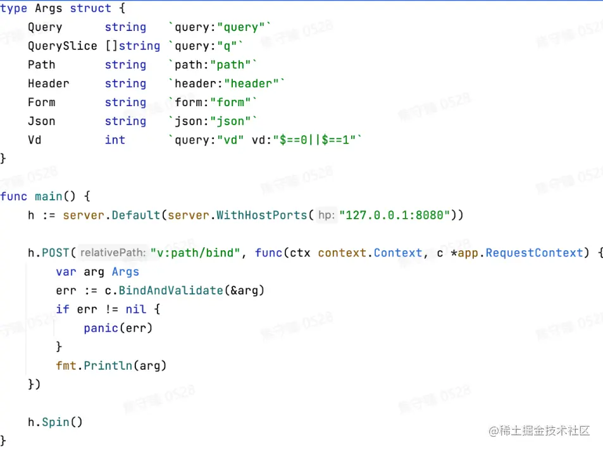Click the 'relativePath:' inlay hint

(x=113, y=253)
